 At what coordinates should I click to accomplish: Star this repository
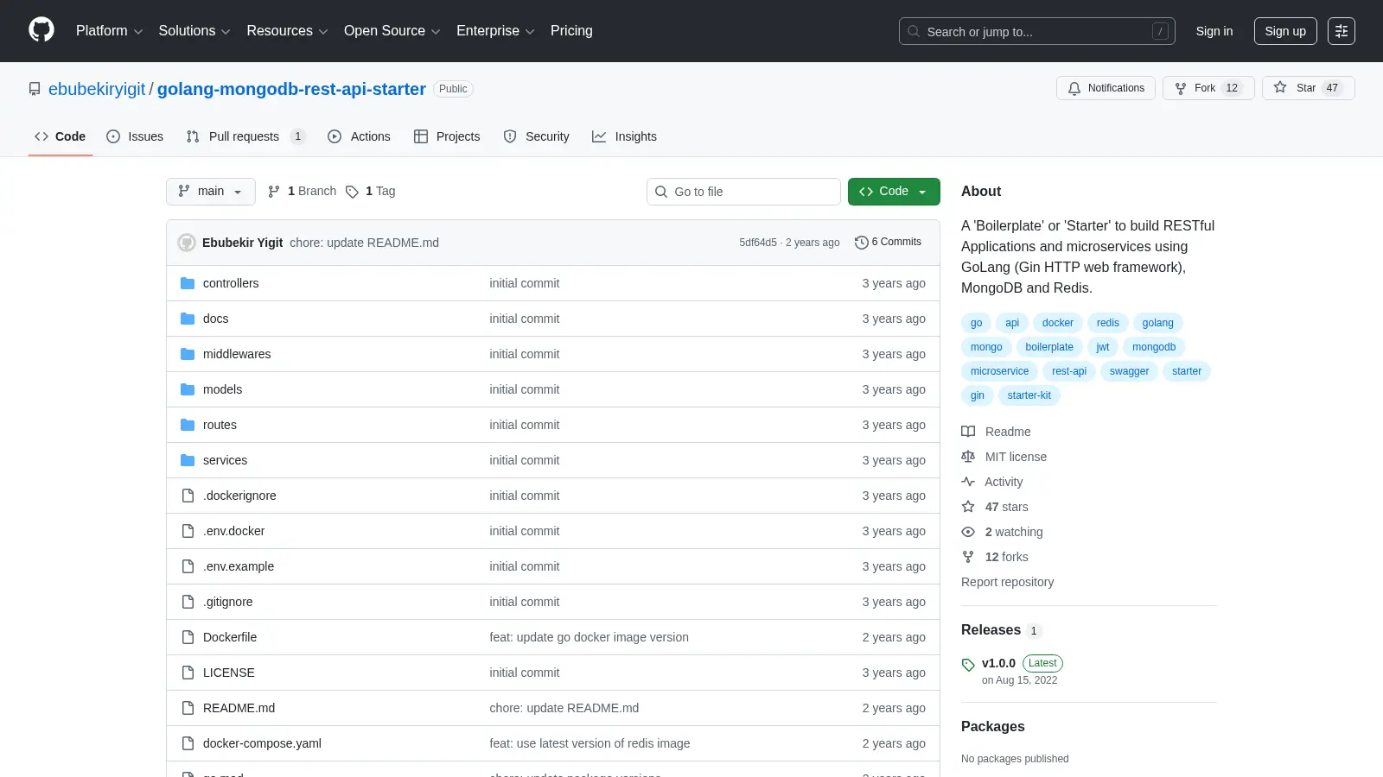[x=1308, y=88]
